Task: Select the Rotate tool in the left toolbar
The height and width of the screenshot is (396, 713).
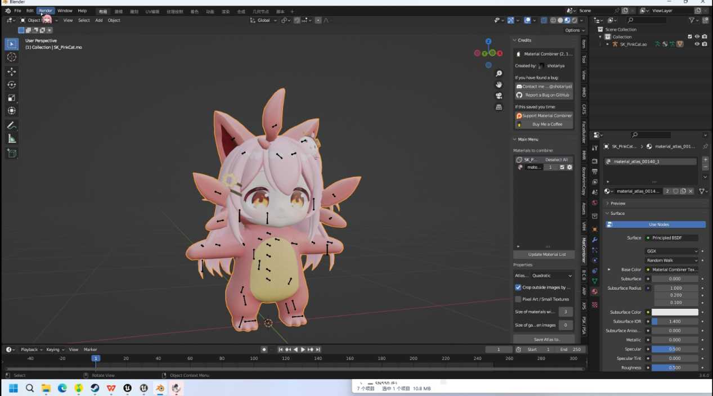Action: (11, 84)
